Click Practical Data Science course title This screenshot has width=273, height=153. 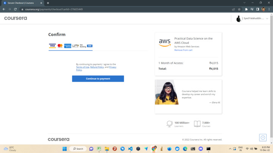(193, 40)
